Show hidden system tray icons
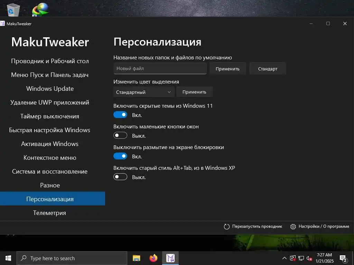Screen dimensions: 354x265 [x=285, y=258]
